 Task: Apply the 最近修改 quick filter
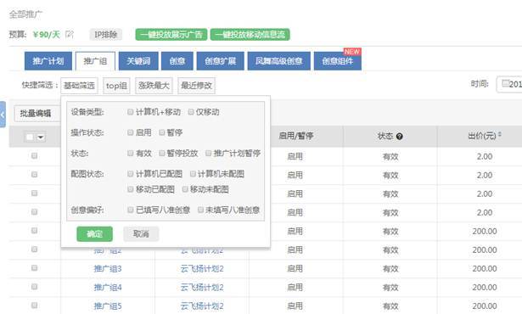click(x=196, y=86)
